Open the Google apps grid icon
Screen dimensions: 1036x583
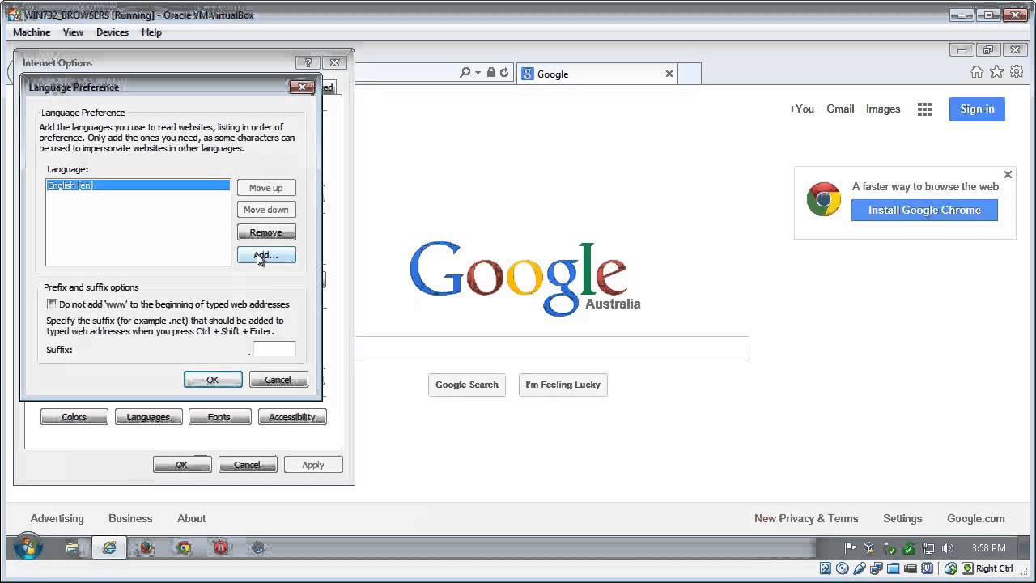[924, 109]
